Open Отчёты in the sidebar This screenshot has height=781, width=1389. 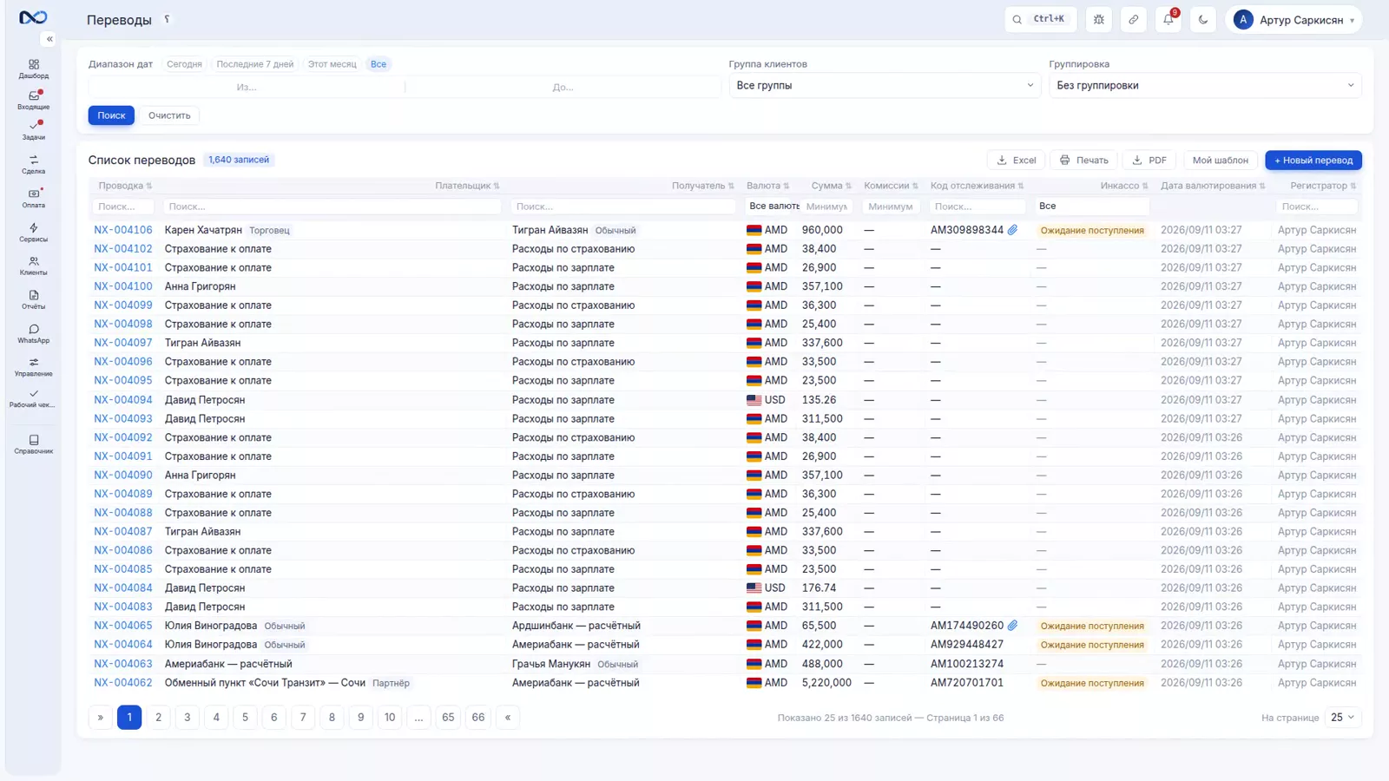coord(34,299)
